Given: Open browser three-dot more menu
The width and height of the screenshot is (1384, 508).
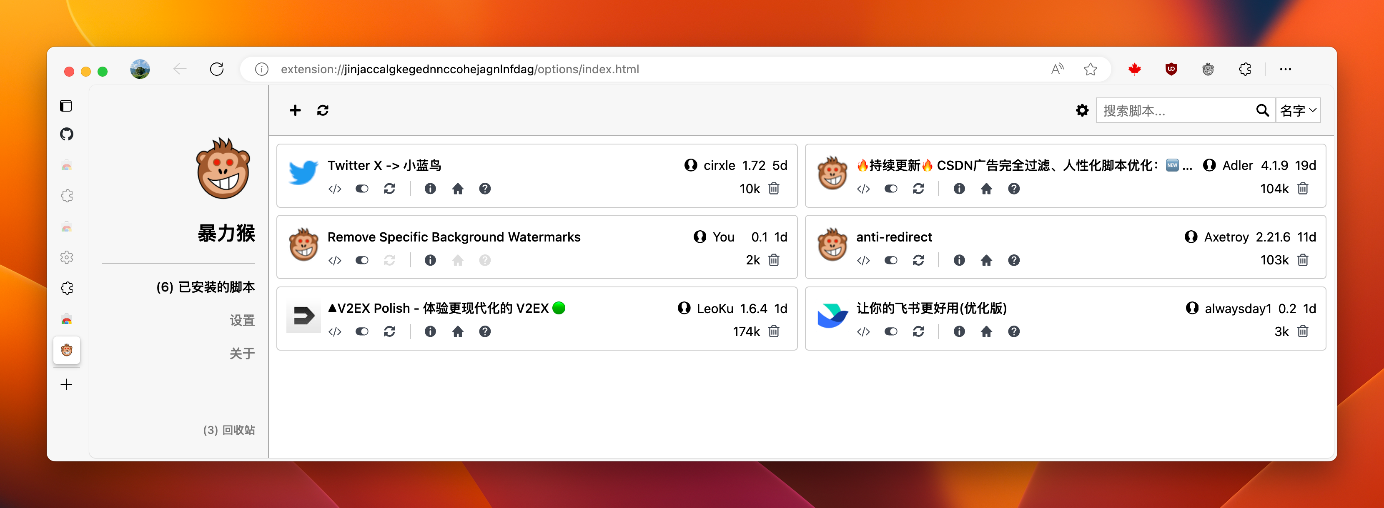Looking at the screenshot, I should tap(1285, 69).
